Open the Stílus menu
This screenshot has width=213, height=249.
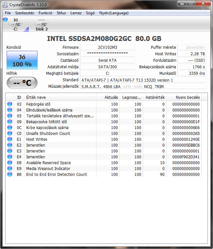point(61,13)
